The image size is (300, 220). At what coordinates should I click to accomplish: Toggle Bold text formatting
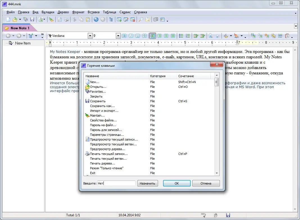pos(124,36)
